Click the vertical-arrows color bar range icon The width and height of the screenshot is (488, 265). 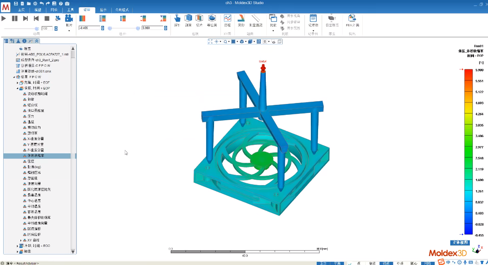(123, 19)
